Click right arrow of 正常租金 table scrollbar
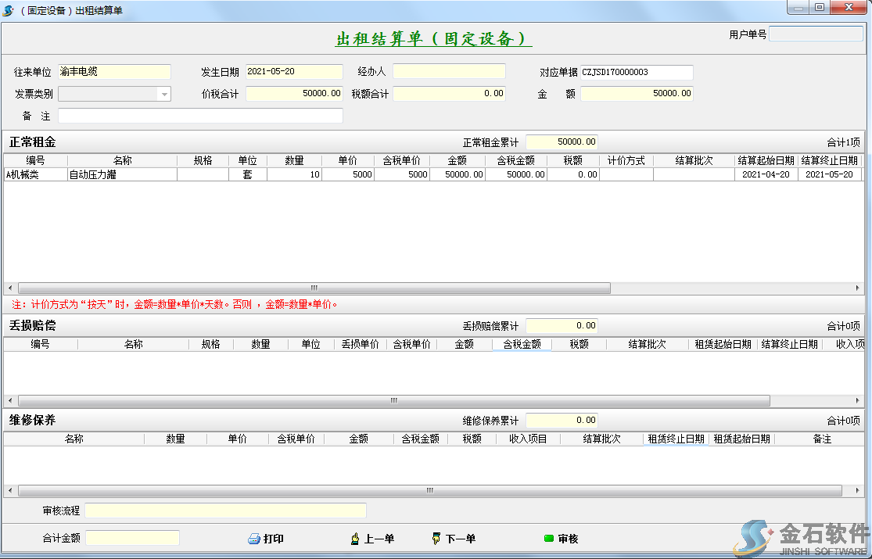The image size is (872, 559). (857, 288)
